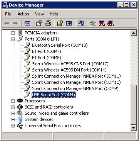The width and height of the screenshot is (139, 141).
Task: Open the Action menu
Action: (x=23, y=14)
